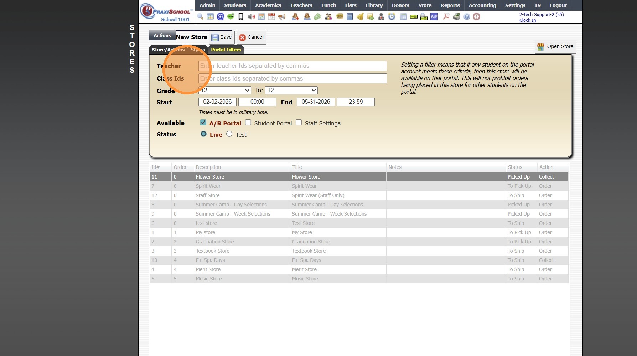Click the printer with check icon
Image resolution: width=637 pixels, height=356 pixels.
click(424, 17)
